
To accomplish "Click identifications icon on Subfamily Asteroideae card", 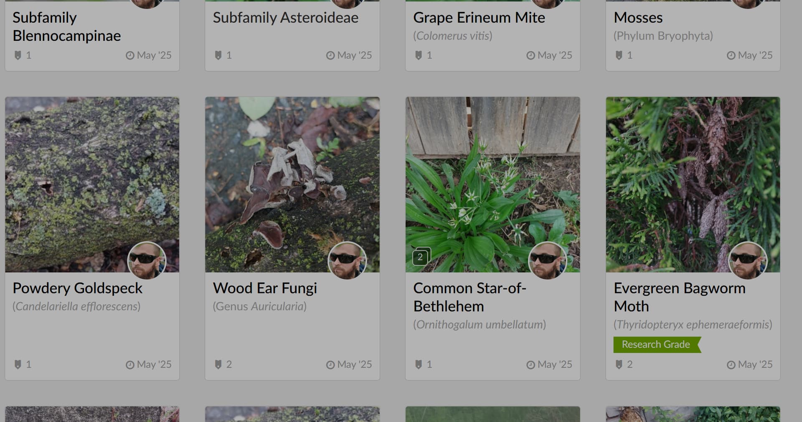I will pyautogui.click(x=218, y=55).
